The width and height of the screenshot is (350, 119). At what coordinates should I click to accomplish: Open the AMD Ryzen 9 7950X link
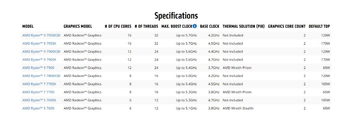[x=39, y=43]
